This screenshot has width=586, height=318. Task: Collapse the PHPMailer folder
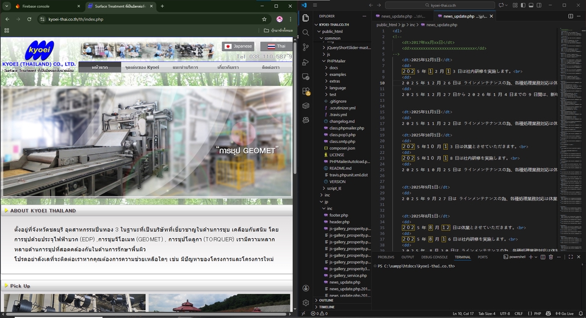[x=336, y=61]
